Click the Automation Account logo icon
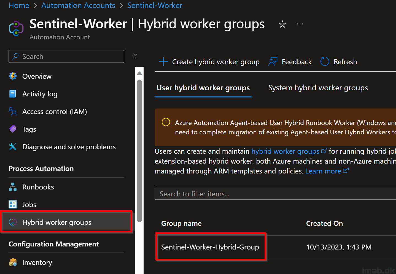Image resolution: width=396 pixels, height=274 pixels. pyautogui.click(x=16, y=28)
